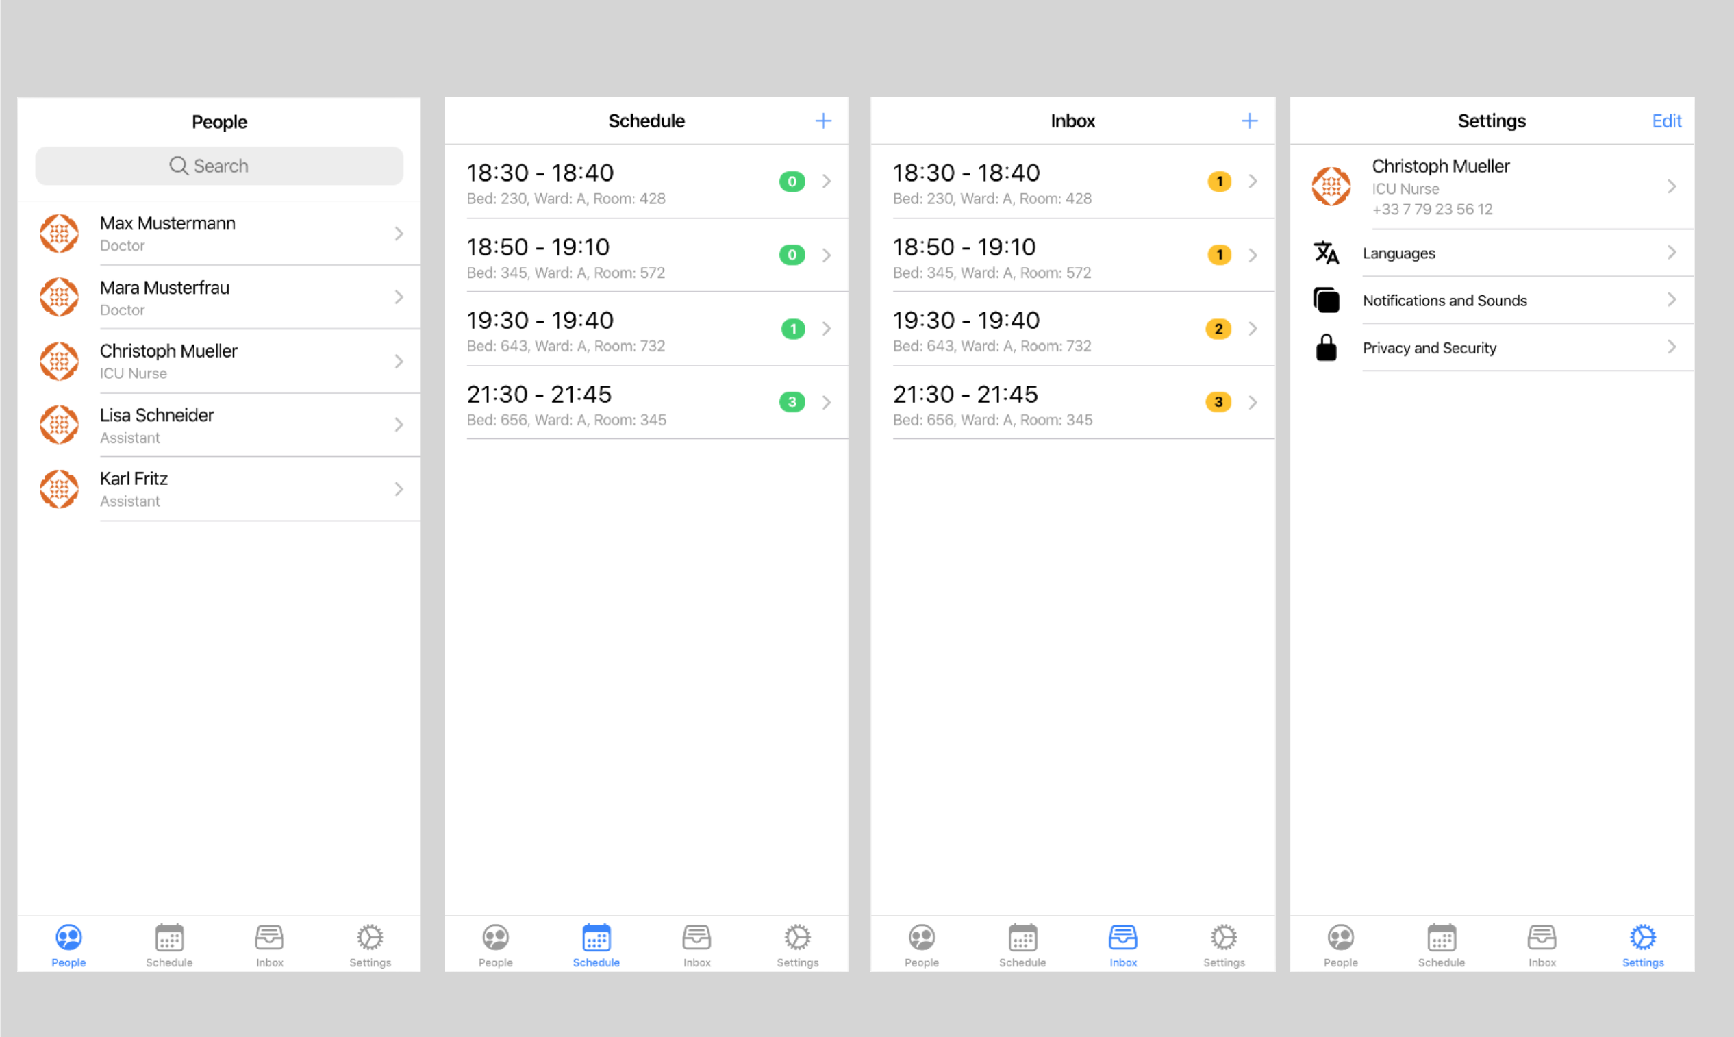Expand Lisa Schneider row chevron
1734x1037 pixels.
[x=399, y=425]
